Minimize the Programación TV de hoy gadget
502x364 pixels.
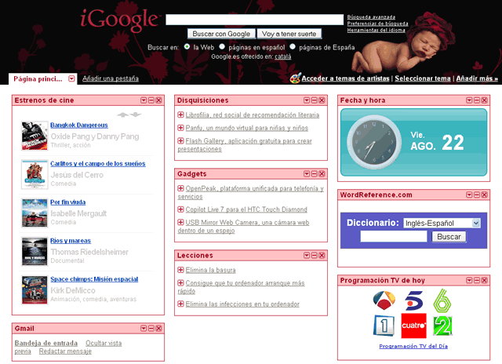click(477, 280)
